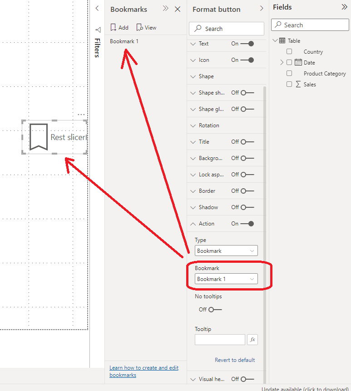Screen dimensions: 351x391
Task: Enable the Title toggle
Action: 247,142
